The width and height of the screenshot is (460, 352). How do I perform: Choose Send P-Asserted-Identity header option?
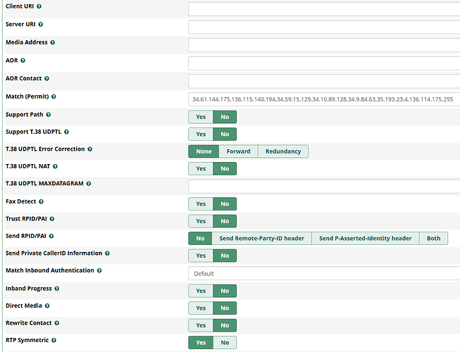click(365, 238)
